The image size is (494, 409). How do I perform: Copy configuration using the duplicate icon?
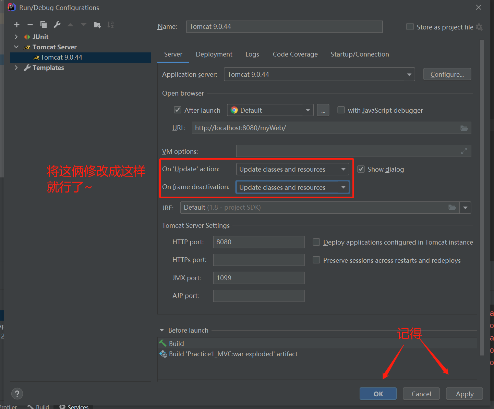44,25
